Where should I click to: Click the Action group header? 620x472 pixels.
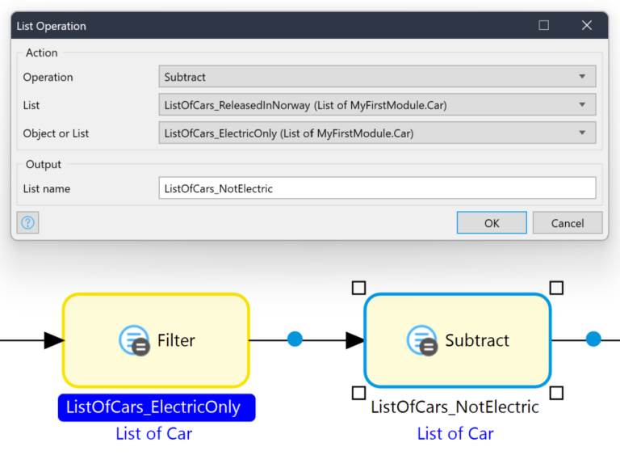[41, 53]
